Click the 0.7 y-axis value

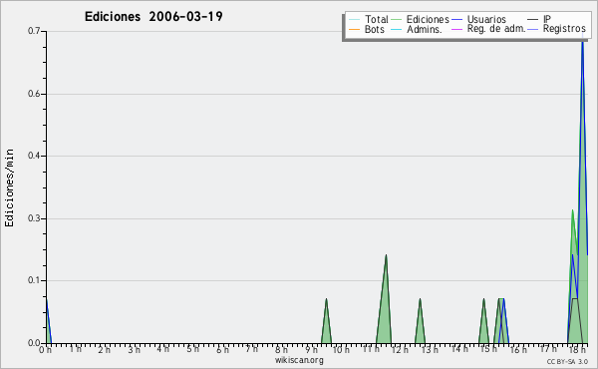click(34, 31)
